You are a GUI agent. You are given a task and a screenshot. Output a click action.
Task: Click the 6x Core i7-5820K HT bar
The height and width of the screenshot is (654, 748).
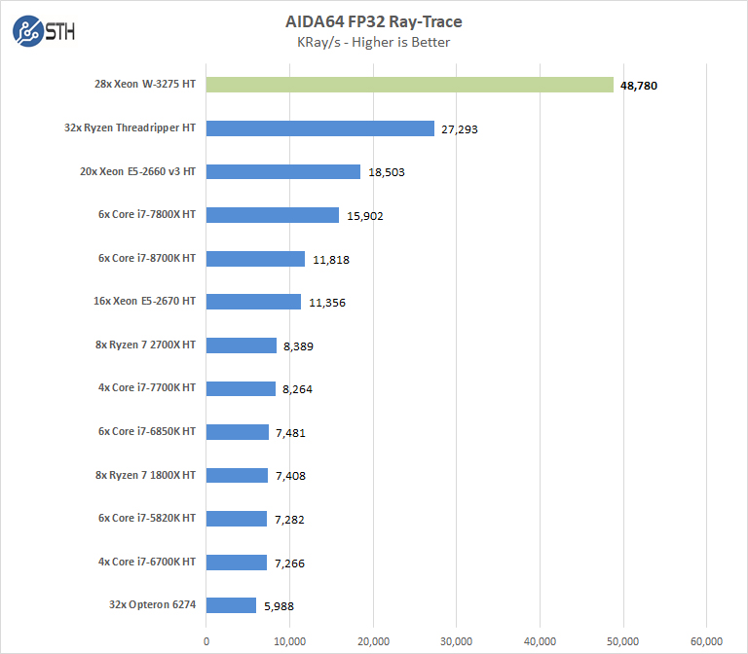tap(237, 519)
